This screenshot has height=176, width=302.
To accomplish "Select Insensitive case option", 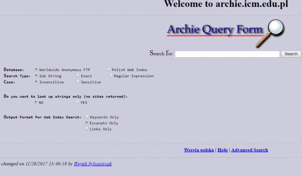I will pyautogui.click(x=37, y=82).
